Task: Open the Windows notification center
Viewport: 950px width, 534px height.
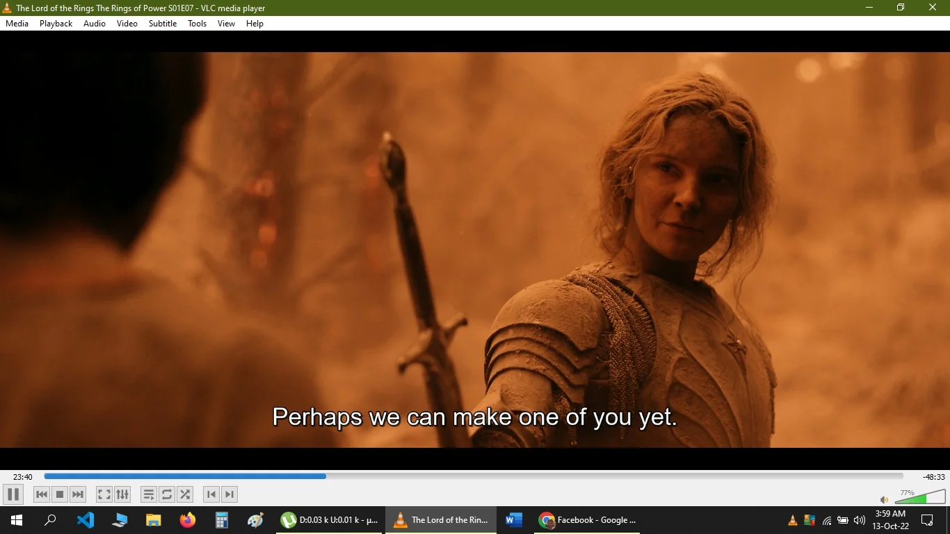Action: pyautogui.click(x=927, y=520)
